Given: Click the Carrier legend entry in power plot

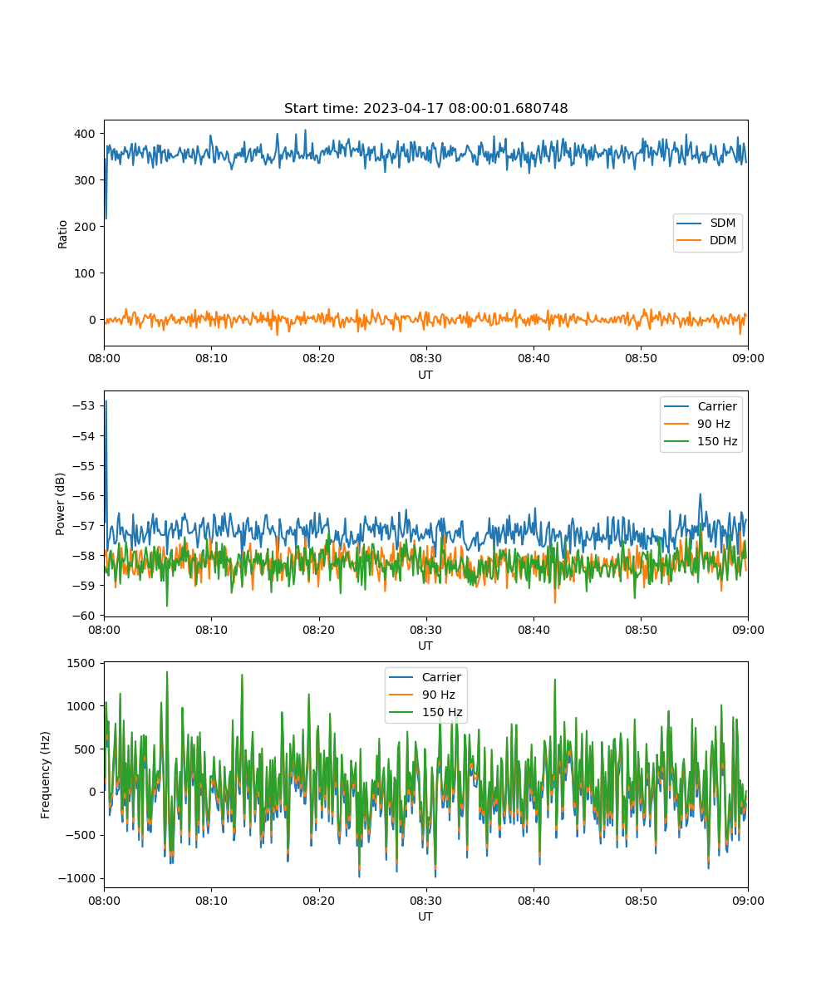Looking at the screenshot, I should 701,406.
